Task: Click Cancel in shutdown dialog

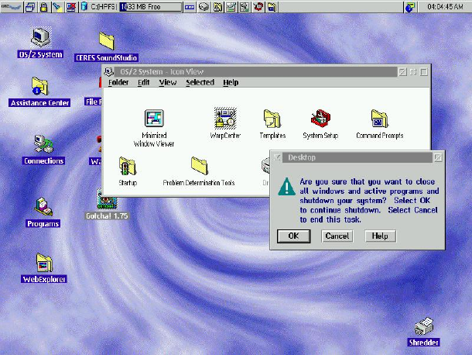Action: point(337,236)
